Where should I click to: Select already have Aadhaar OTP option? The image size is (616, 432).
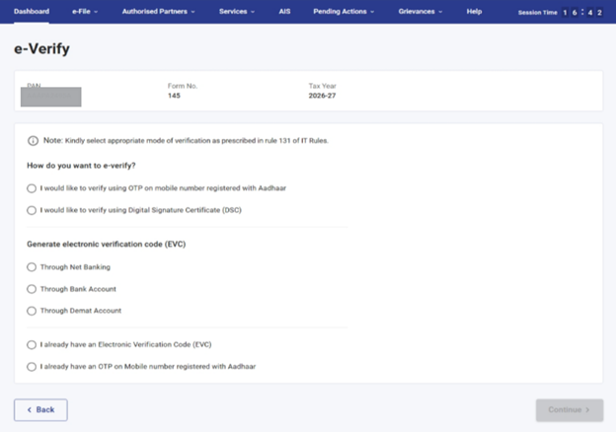tap(32, 366)
